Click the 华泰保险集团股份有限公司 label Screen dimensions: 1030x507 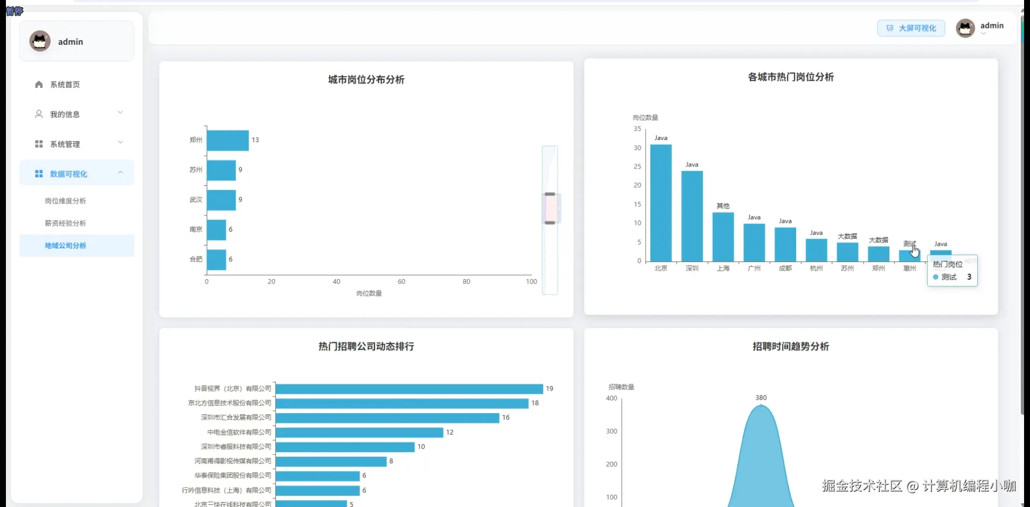coord(233,476)
